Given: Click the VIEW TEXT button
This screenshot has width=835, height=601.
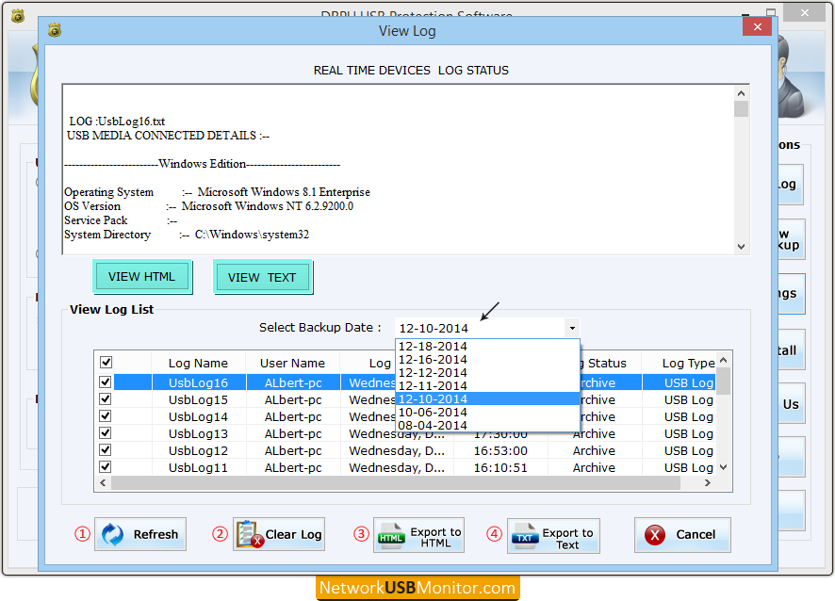Looking at the screenshot, I should click(x=263, y=277).
